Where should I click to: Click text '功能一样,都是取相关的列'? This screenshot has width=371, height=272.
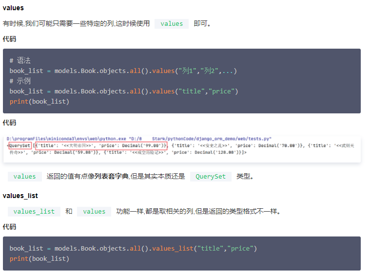(x=155, y=211)
